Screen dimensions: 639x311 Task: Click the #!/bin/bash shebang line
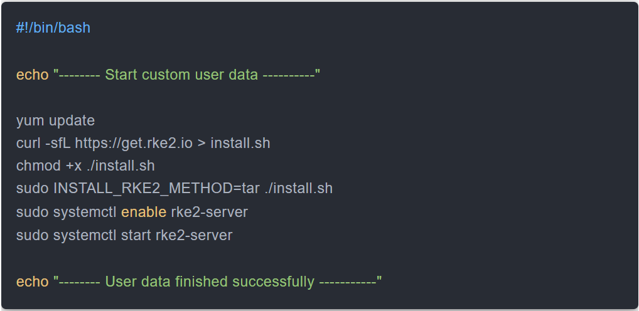point(53,28)
